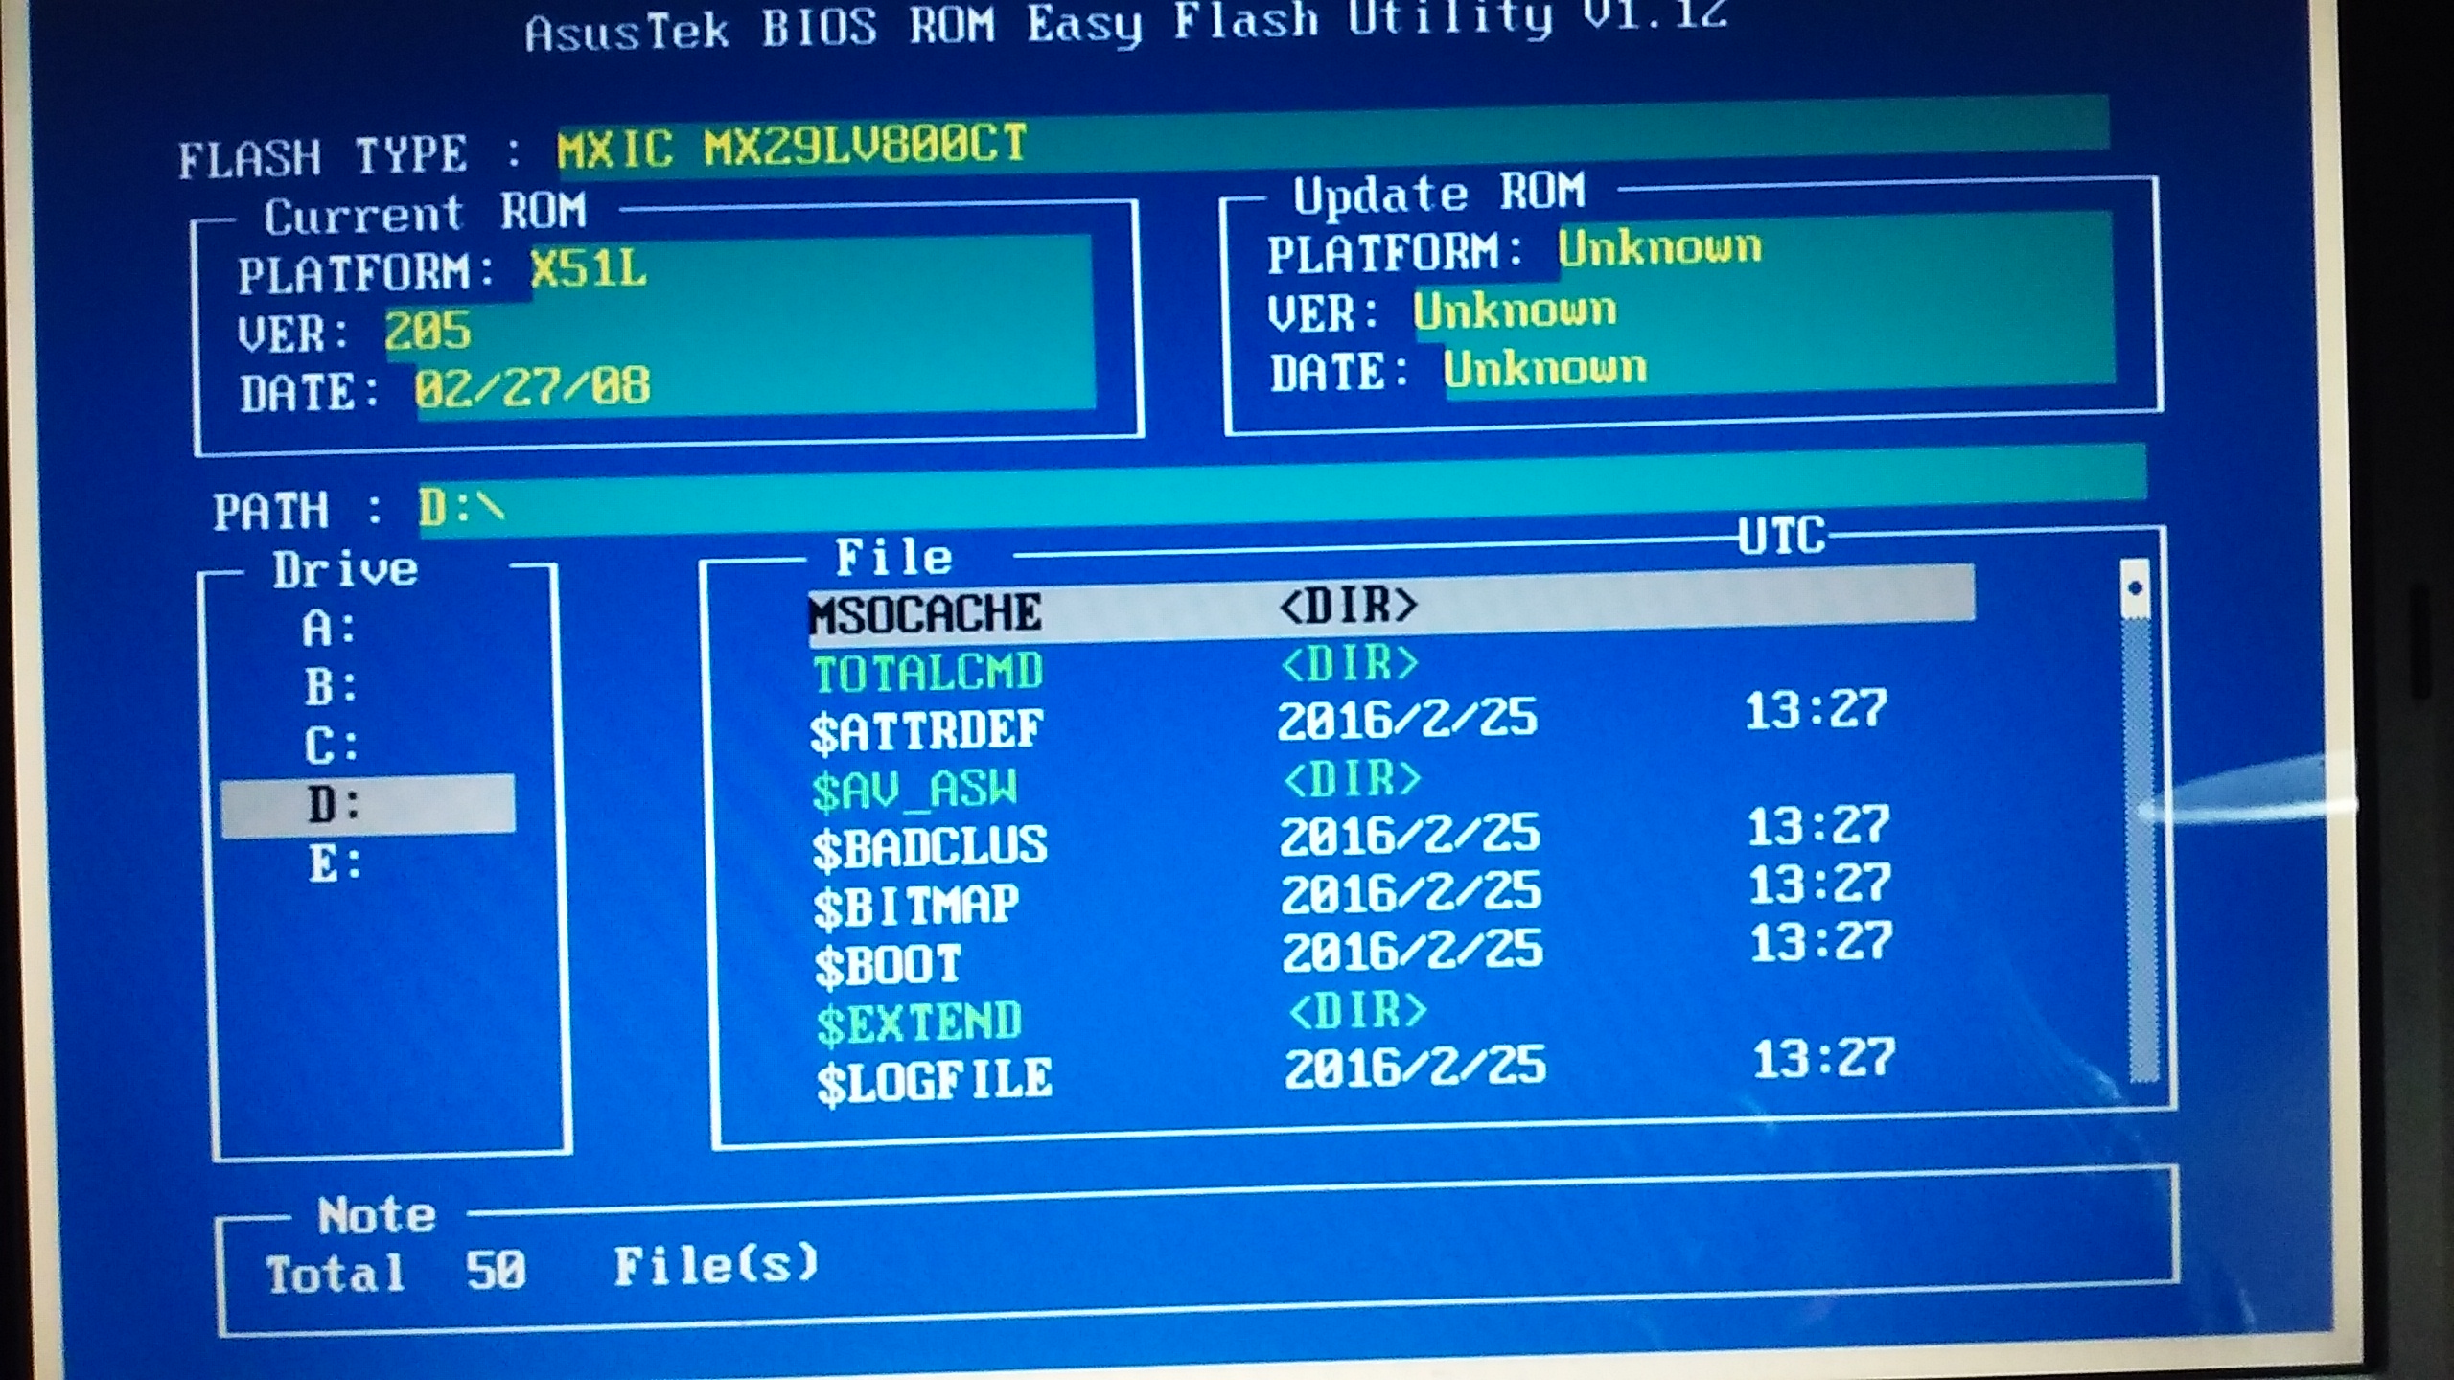Click the Update ROM panel title

1439,195
